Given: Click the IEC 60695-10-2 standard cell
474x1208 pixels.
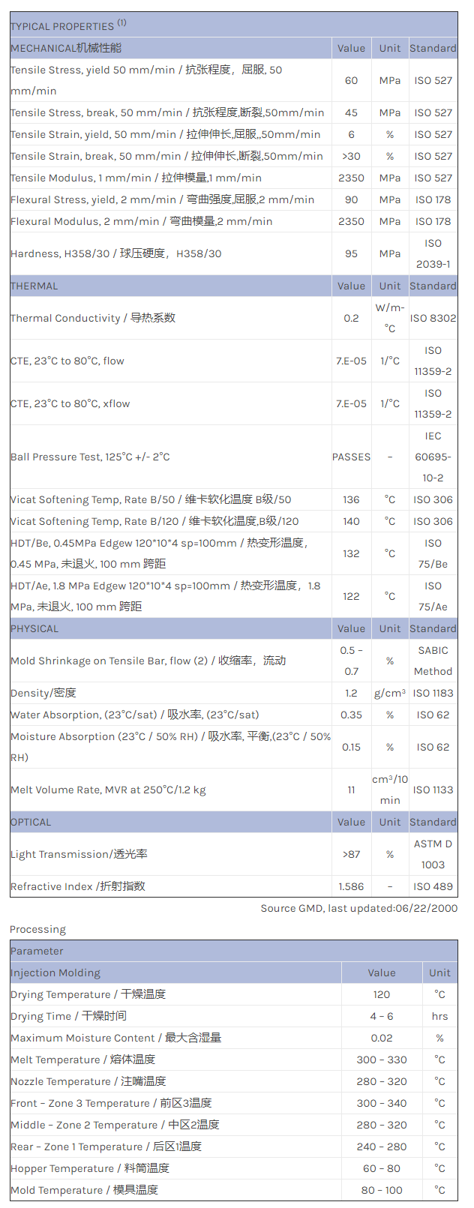Looking at the screenshot, I should pyautogui.click(x=433, y=457).
